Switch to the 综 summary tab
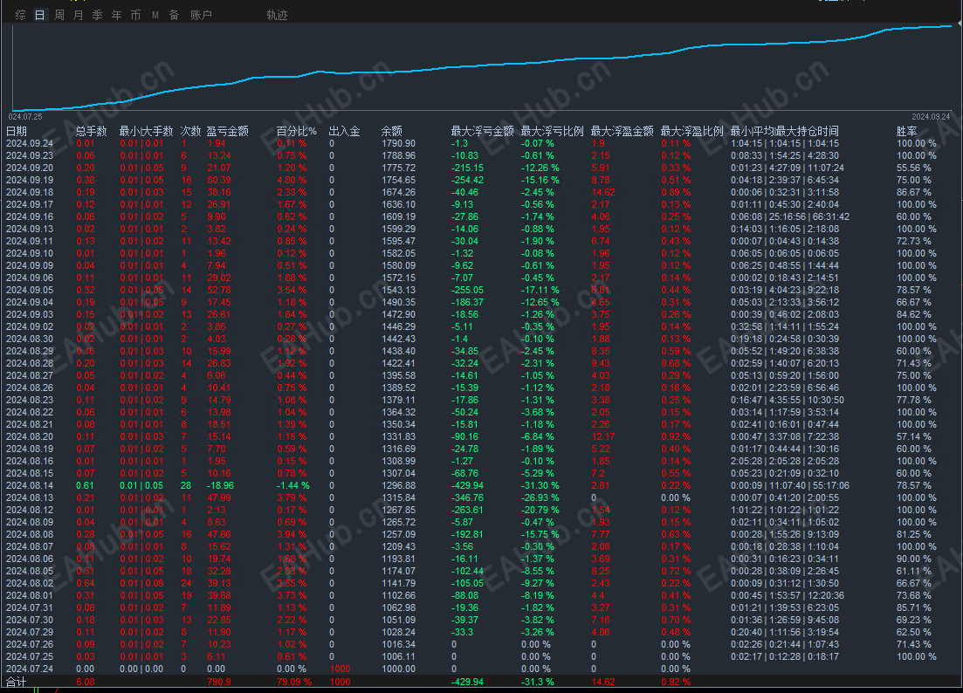 [x=20, y=15]
